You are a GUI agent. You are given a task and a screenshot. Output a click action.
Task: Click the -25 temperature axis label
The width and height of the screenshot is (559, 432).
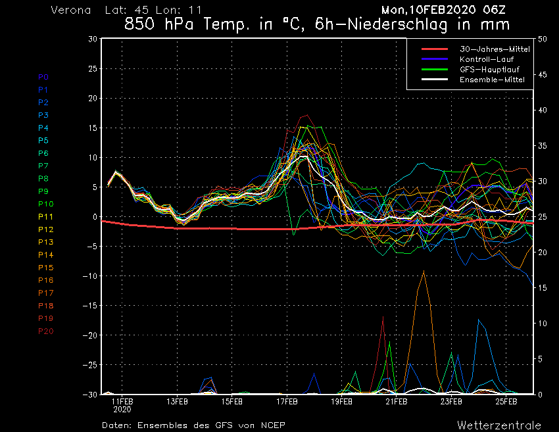90,365
